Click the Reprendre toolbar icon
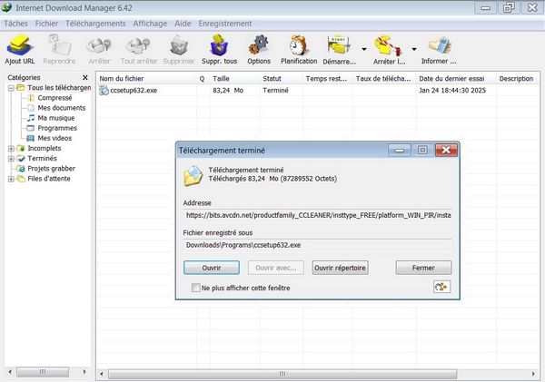Screen dimensions: 545x382 tap(59, 45)
